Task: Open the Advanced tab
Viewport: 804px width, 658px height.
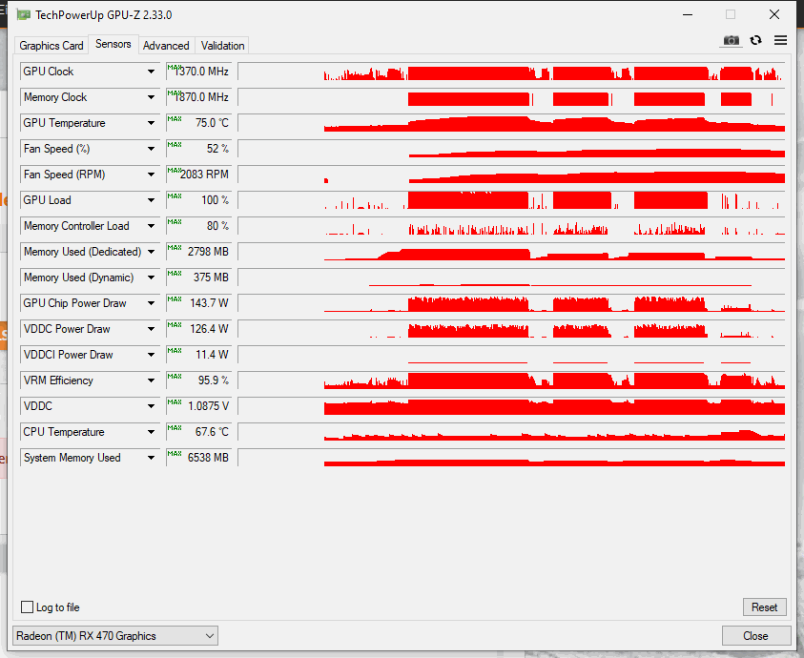Action: [x=166, y=46]
